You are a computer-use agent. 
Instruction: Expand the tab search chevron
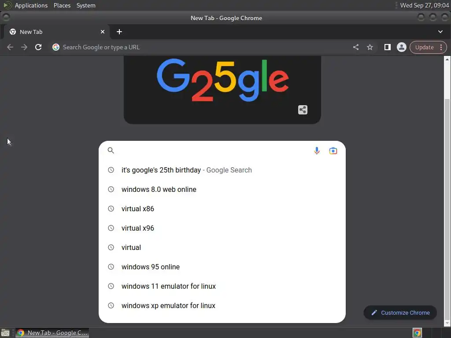pyautogui.click(x=440, y=32)
